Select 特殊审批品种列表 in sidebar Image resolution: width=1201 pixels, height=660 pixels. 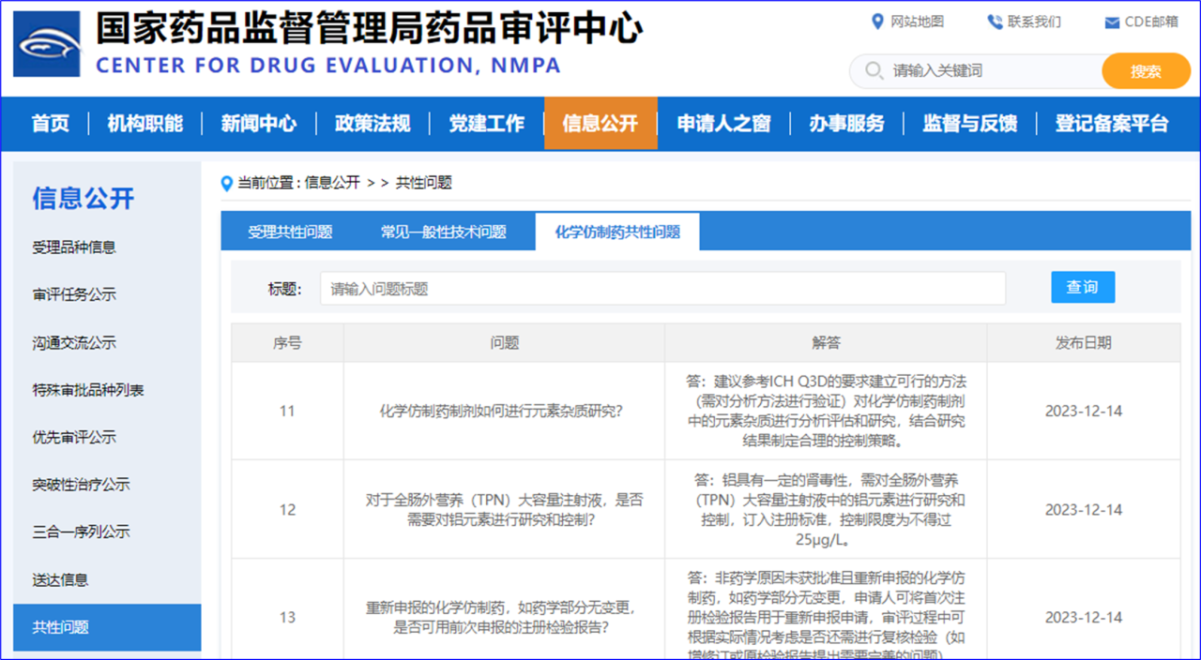(x=88, y=390)
